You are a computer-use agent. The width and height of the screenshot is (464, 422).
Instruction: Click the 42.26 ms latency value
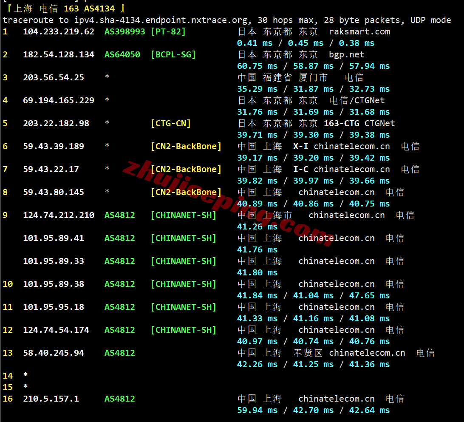point(257,364)
